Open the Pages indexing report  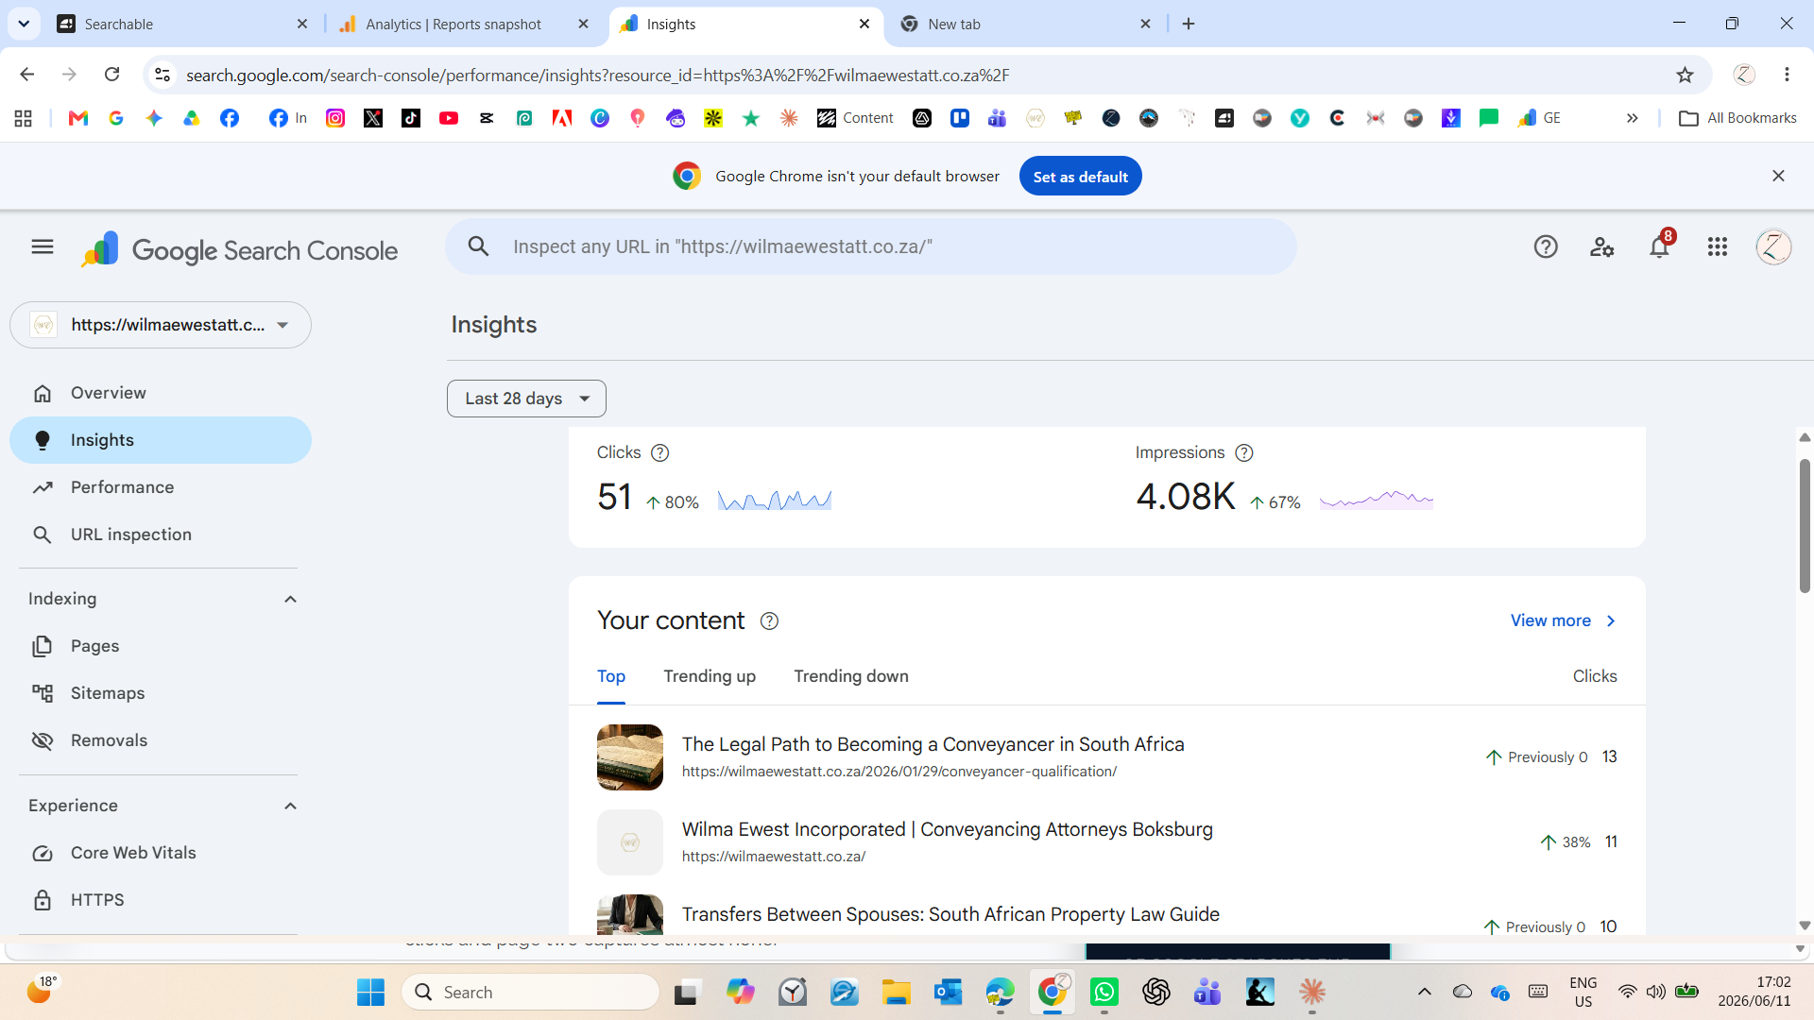161,646
